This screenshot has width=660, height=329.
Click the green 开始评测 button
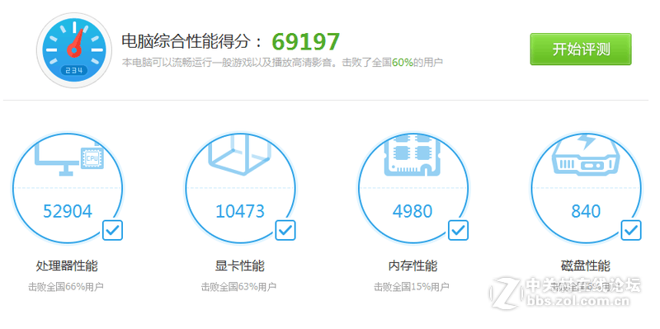(x=581, y=49)
